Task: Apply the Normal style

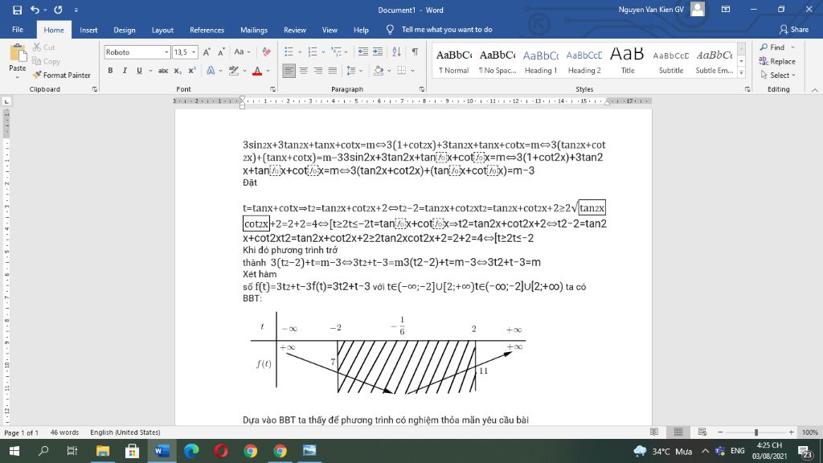Action: coord(454,61)
